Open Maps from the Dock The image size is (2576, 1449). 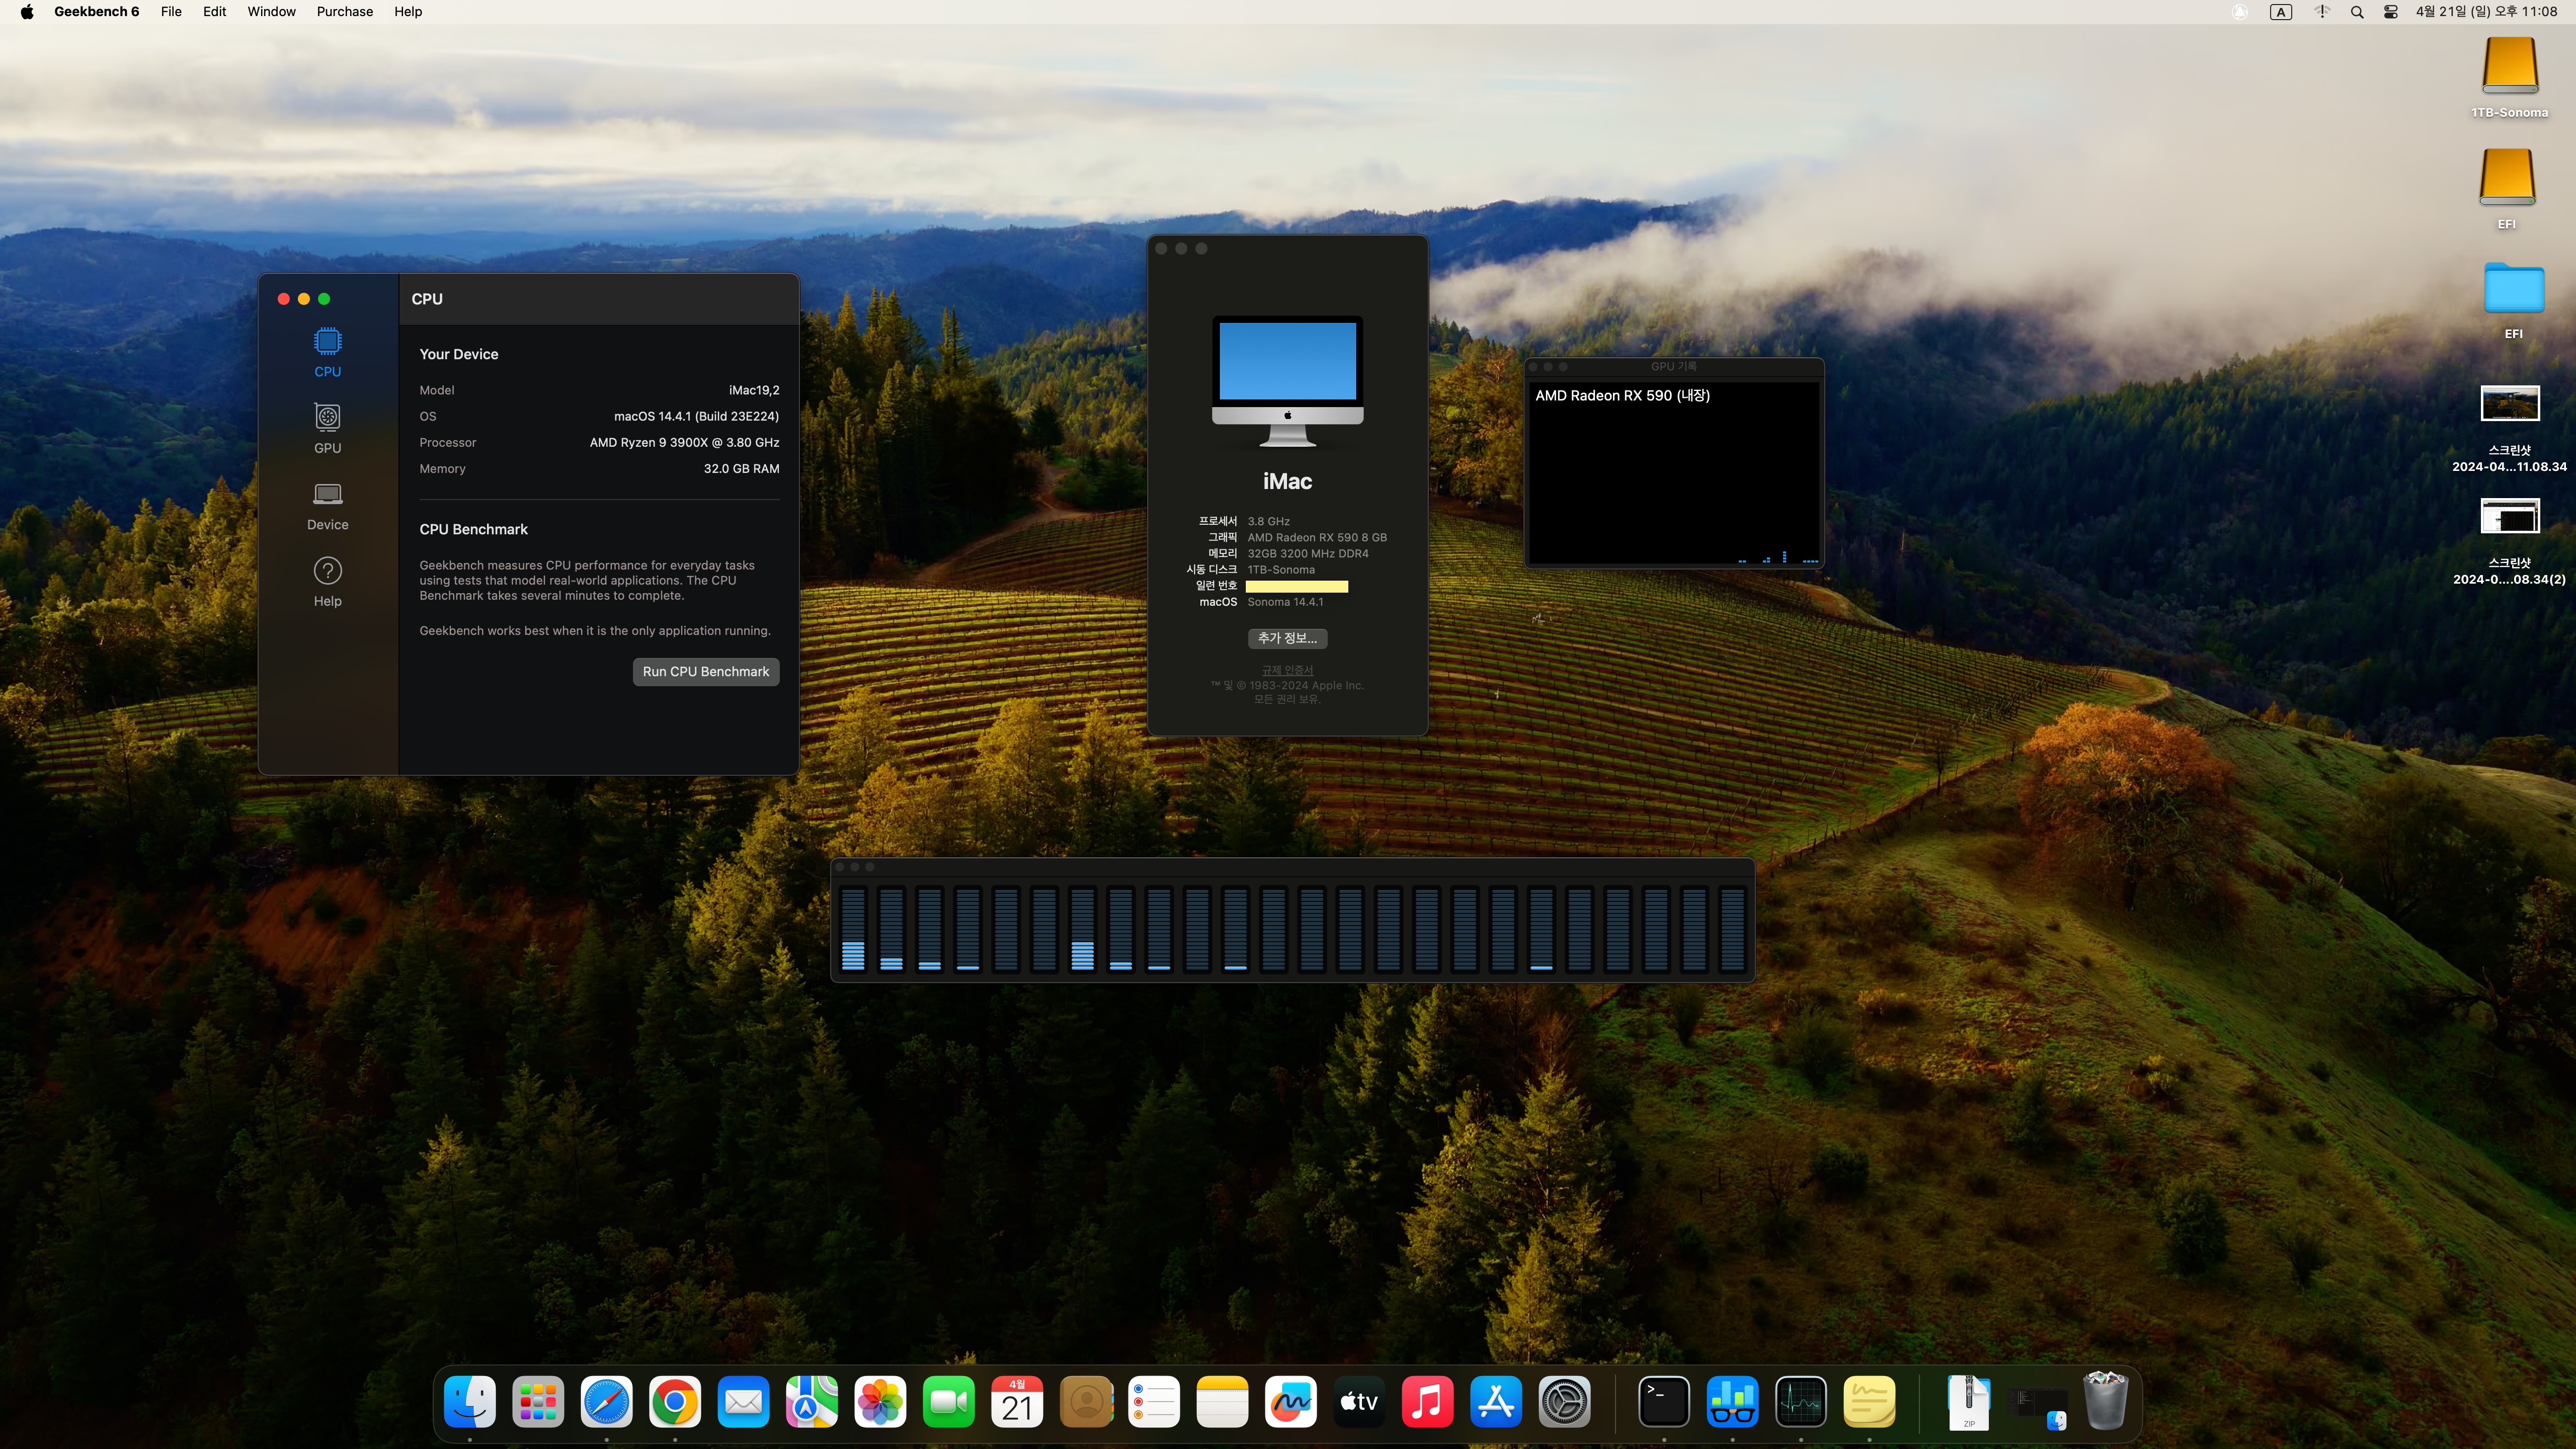(x=811, y=1401)
